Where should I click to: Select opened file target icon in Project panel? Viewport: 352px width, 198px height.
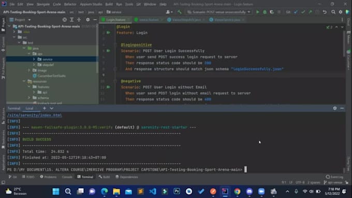(x=65, y=20)
